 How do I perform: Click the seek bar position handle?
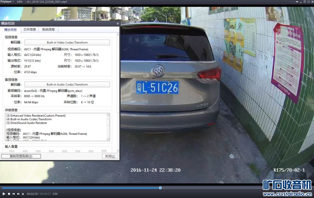click(160, 188)
